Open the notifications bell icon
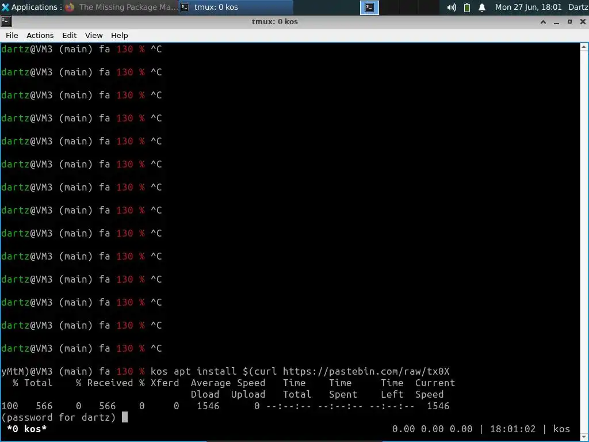Image resolution: width=589 pixels, height=442 pixels. point(482,7)
